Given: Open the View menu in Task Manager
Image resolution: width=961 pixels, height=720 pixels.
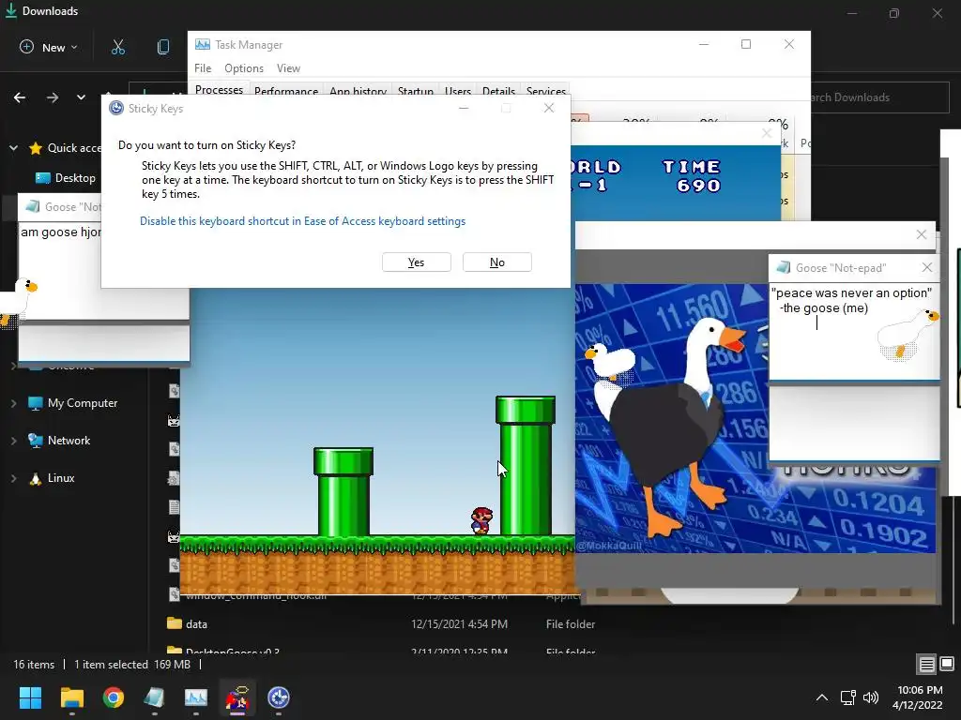Looking at the screenshot, I should (288, 67).
